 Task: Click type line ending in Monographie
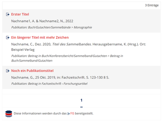coord(52,27)
